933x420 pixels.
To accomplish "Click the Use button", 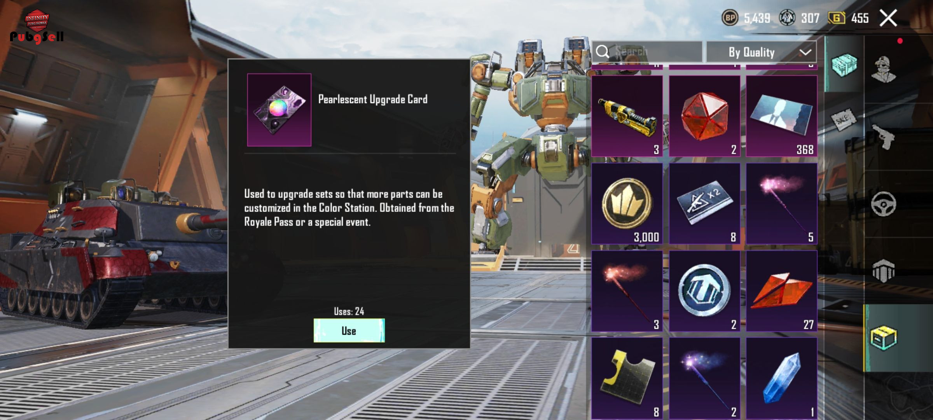I will click(x=349, y=331).
